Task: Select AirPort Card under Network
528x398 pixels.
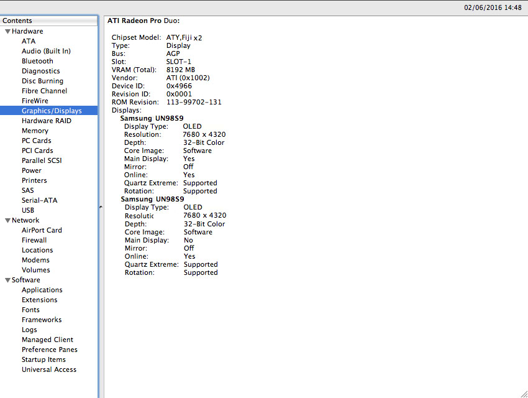Action: 42,230
